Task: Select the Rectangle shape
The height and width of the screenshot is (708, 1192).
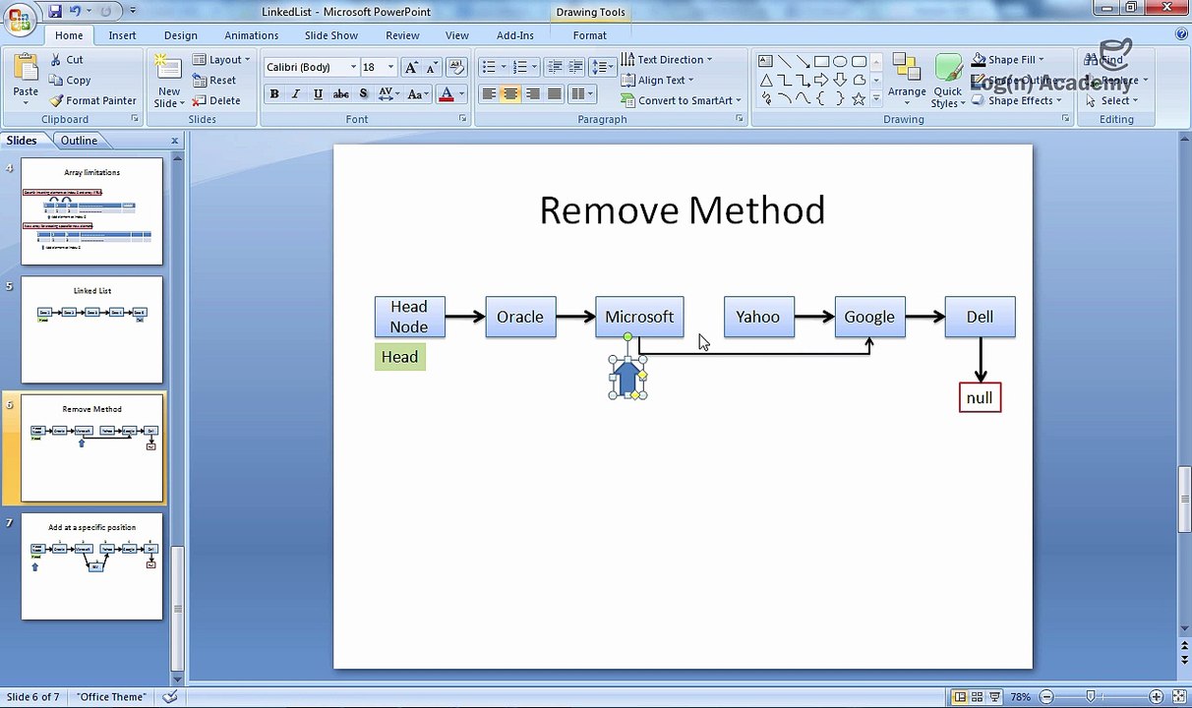Action: coord(821,61)
